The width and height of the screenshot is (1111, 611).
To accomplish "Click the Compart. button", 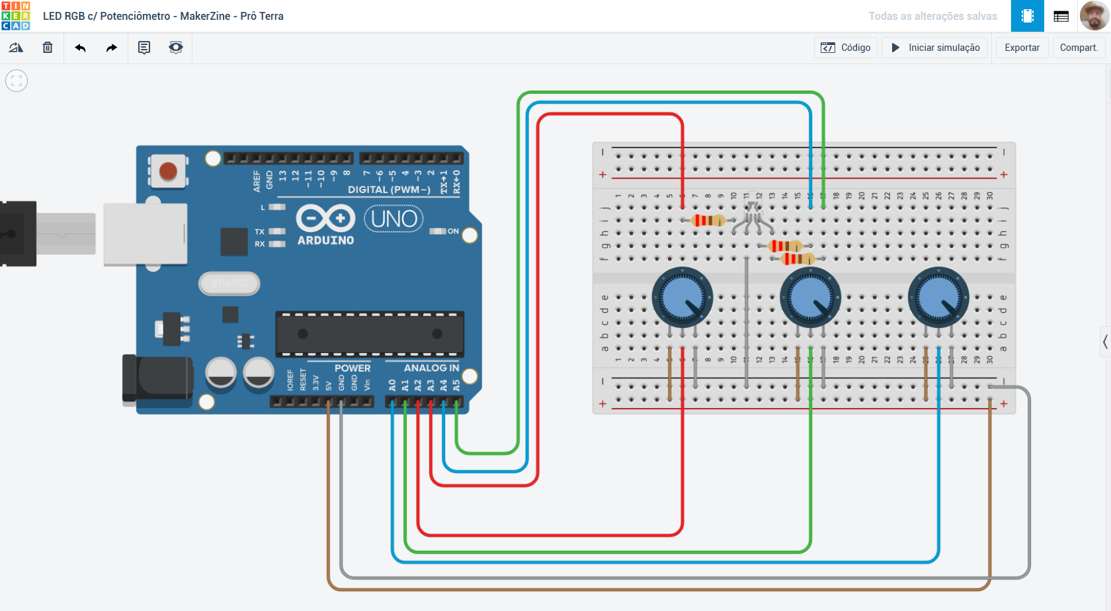I will [1079, 48].
